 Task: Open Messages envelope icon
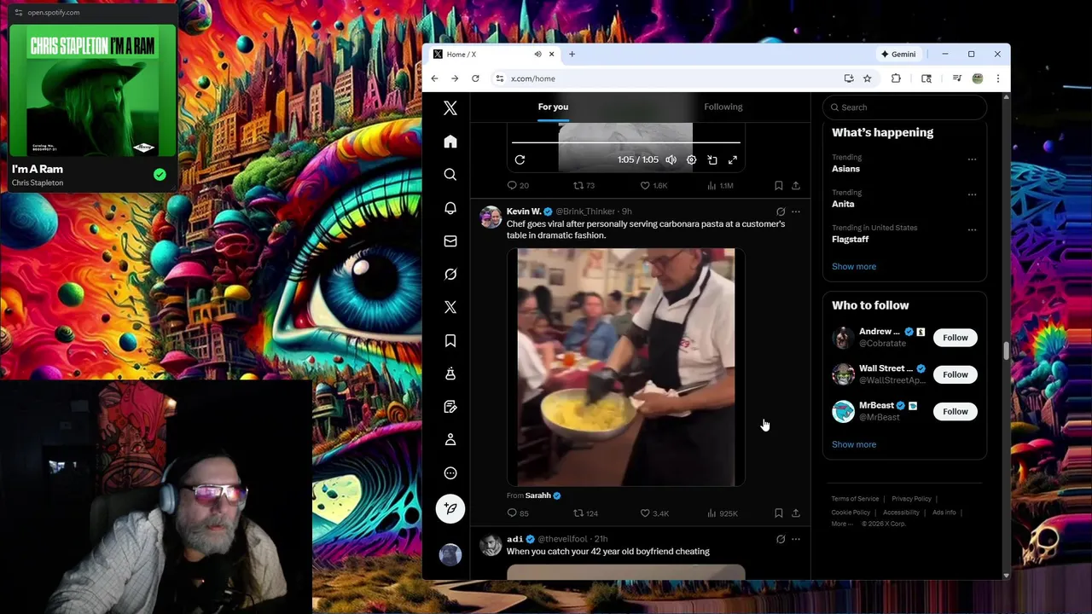tap(450, 241)
